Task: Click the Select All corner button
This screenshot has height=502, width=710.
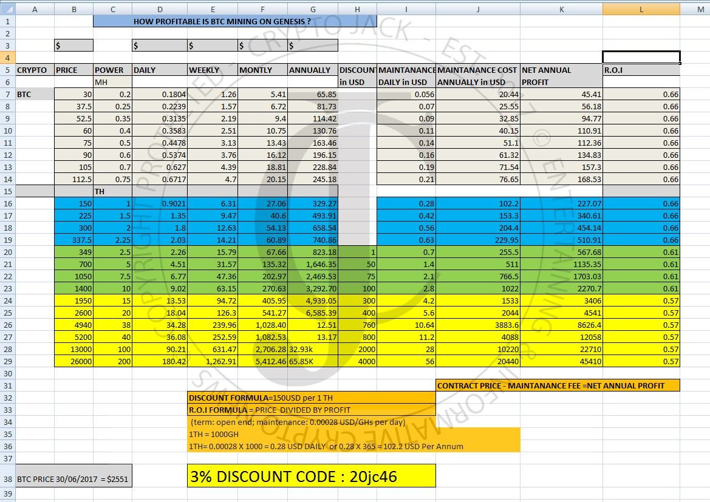Action: [x=8, y=9]
